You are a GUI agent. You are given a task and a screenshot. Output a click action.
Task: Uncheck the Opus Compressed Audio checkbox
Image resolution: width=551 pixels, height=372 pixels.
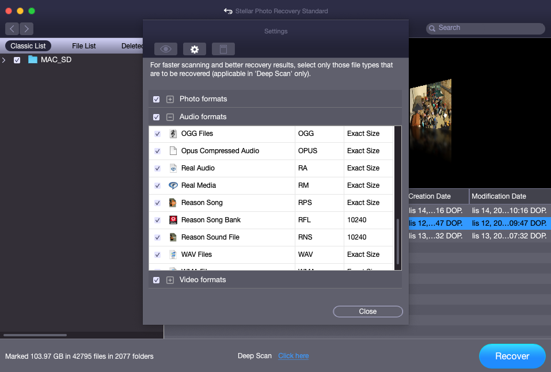click(157, 151)
